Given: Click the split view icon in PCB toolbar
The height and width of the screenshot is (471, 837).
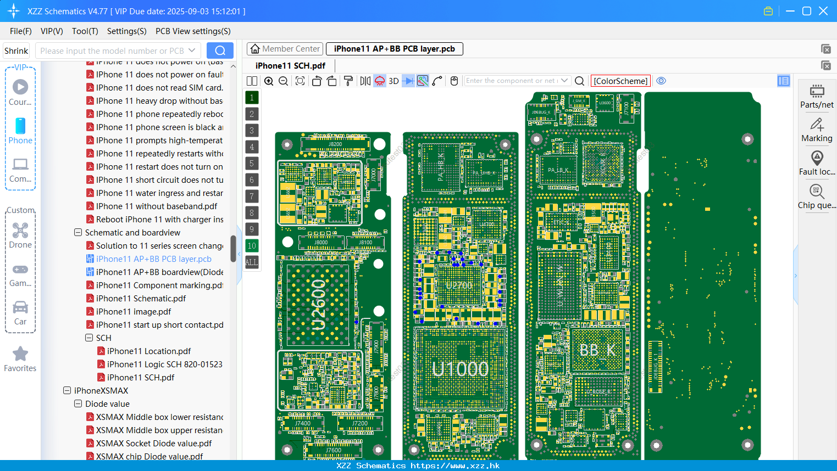Looking at the screenshot, I should (x=252, y=81).
